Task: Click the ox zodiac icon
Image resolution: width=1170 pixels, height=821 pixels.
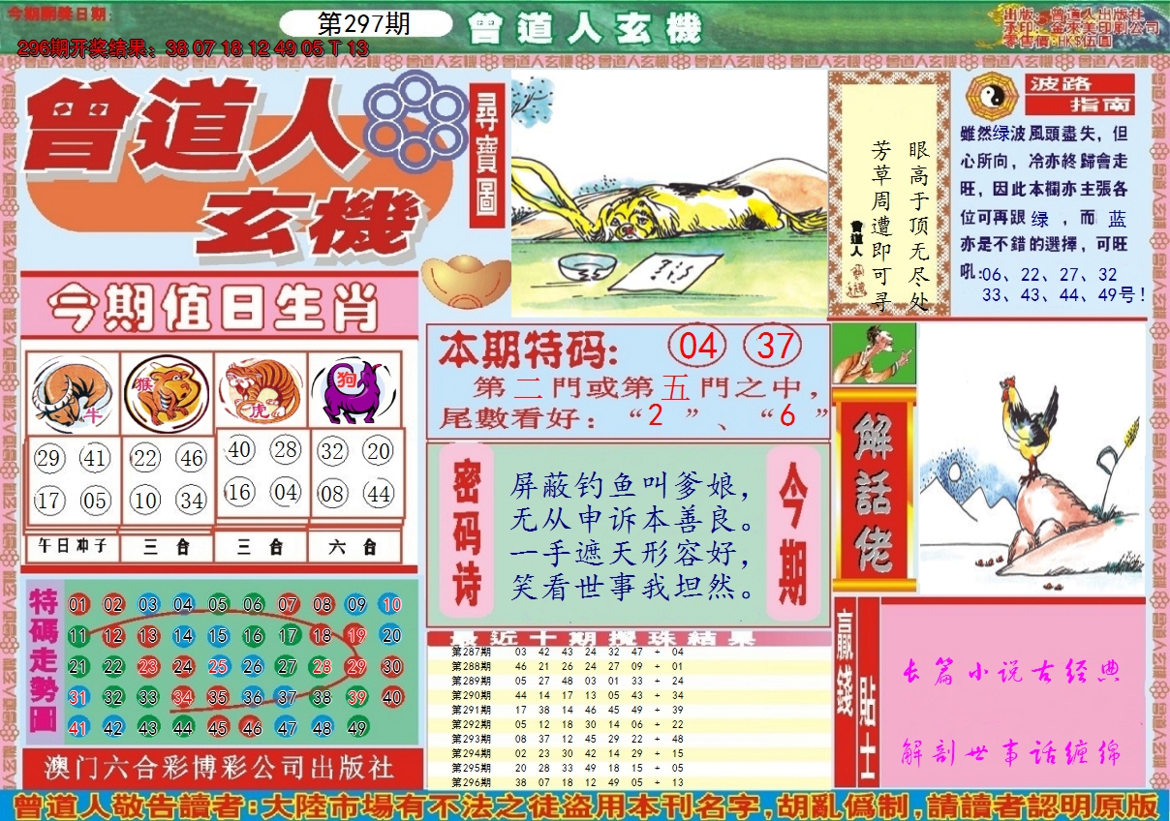Action: coord(72,394)
